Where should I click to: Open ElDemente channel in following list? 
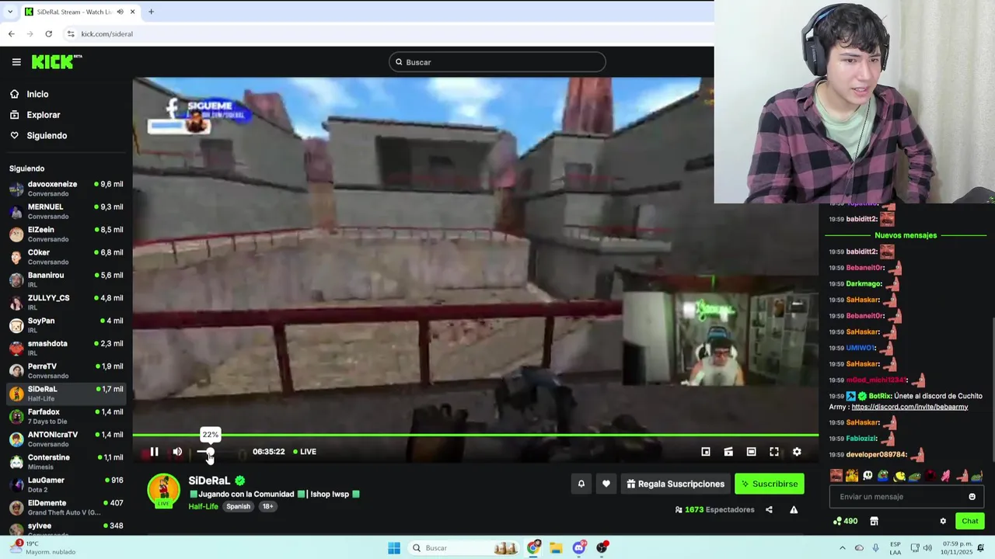66,508
